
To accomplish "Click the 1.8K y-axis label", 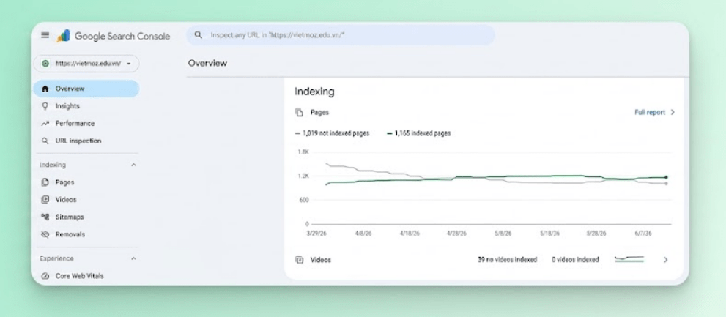I will [x=303, y=152].
